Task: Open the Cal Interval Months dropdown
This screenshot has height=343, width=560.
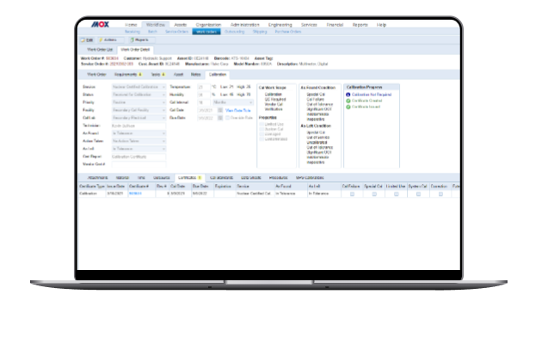Action: [x=233, y=102]
